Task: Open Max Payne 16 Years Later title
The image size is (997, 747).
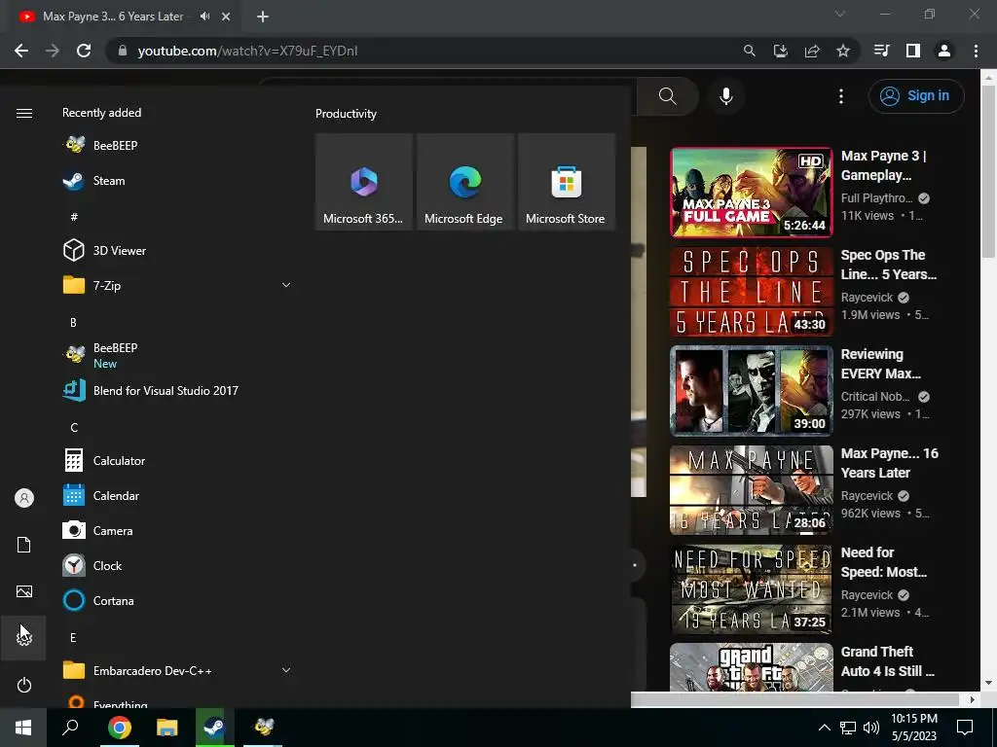Action: [x=889, y=463]
